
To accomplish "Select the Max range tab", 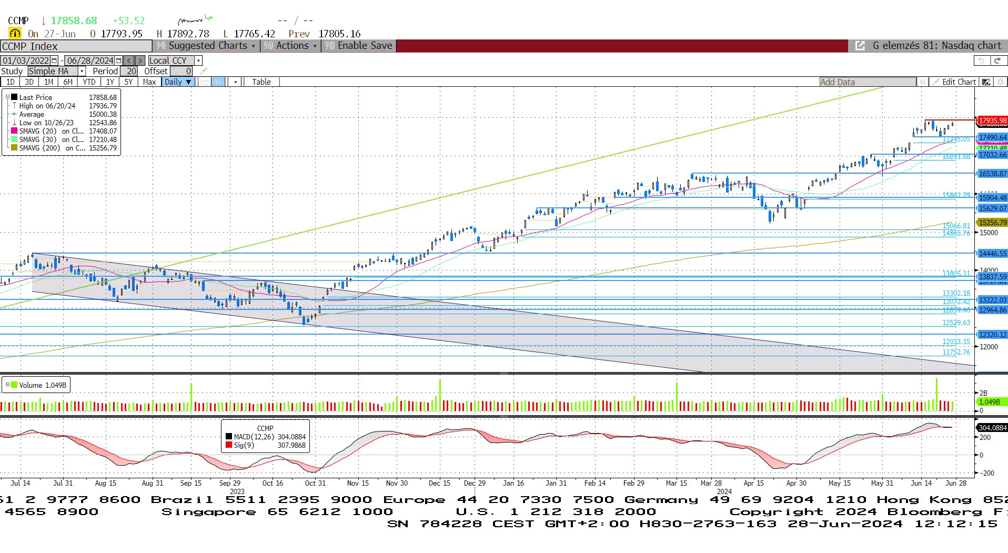I will [149, 82].
